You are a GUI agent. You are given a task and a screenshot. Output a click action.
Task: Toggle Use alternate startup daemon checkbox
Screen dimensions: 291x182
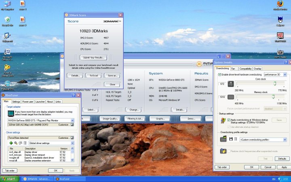[x=229, y=127]
